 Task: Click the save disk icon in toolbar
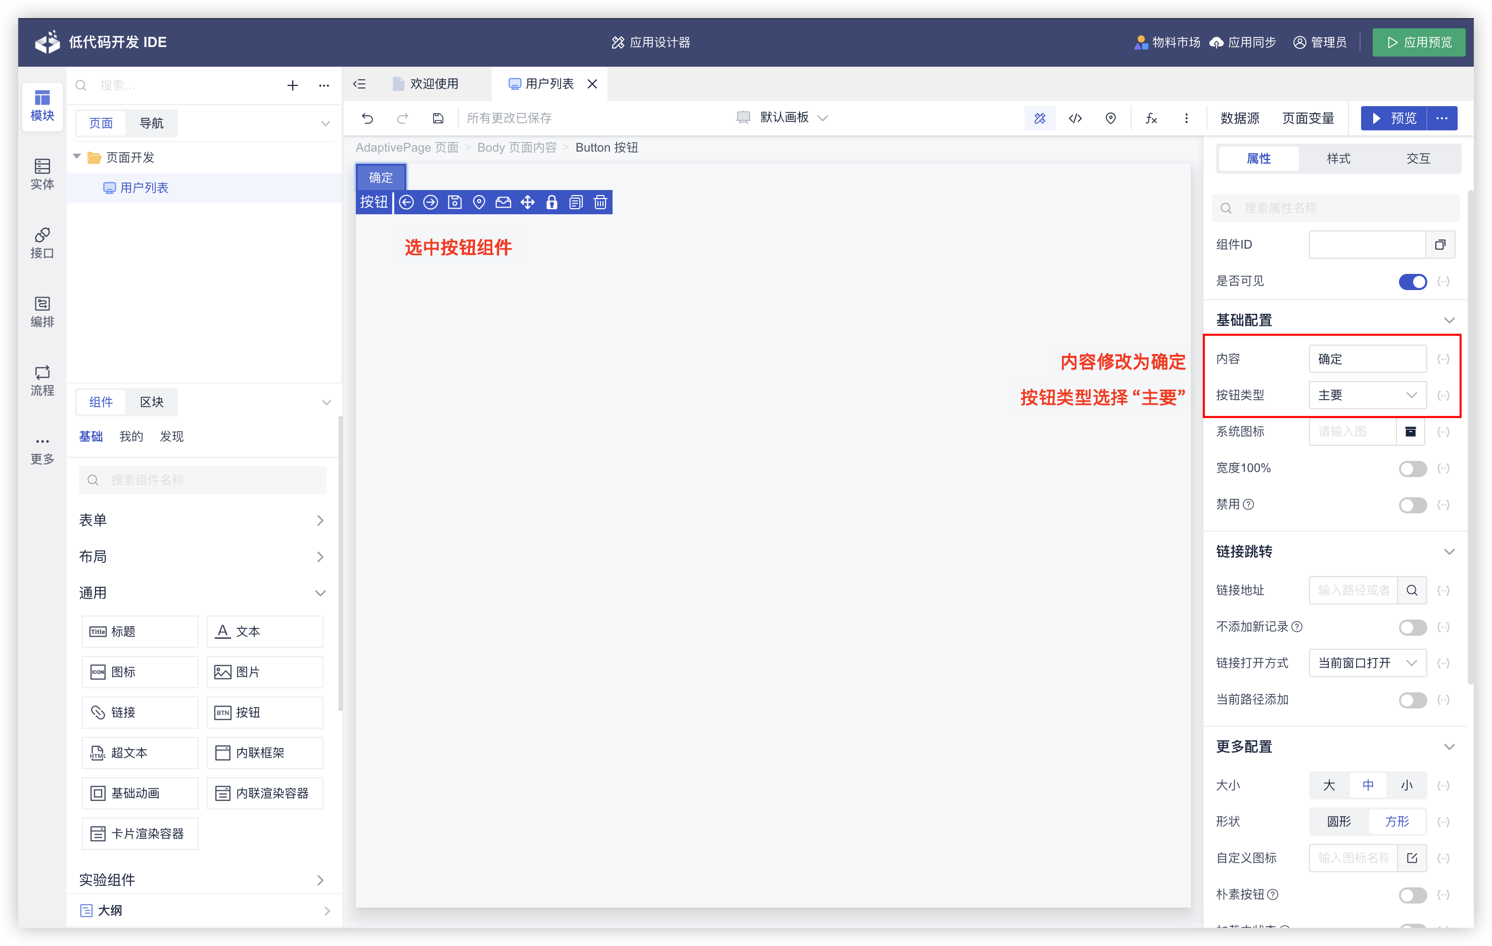(438, 118)
